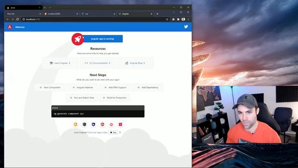Close the active Angular tab
The height and width of the screenshot is (168, 298).
tap(151, 14)
